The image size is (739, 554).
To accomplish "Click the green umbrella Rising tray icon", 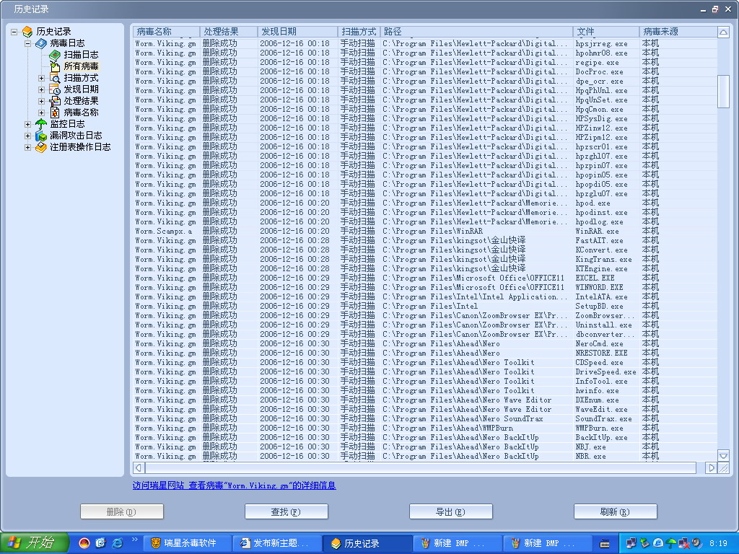I will 670,543.
